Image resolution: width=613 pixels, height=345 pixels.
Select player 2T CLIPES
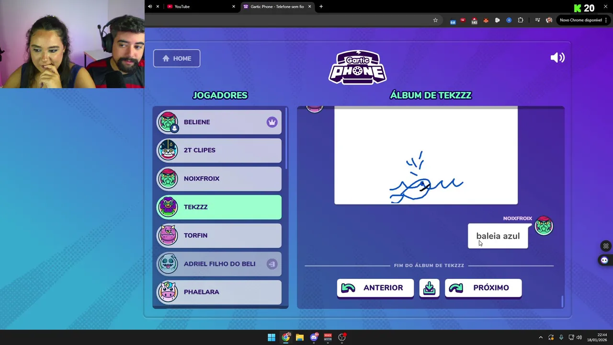coord(219,150)
